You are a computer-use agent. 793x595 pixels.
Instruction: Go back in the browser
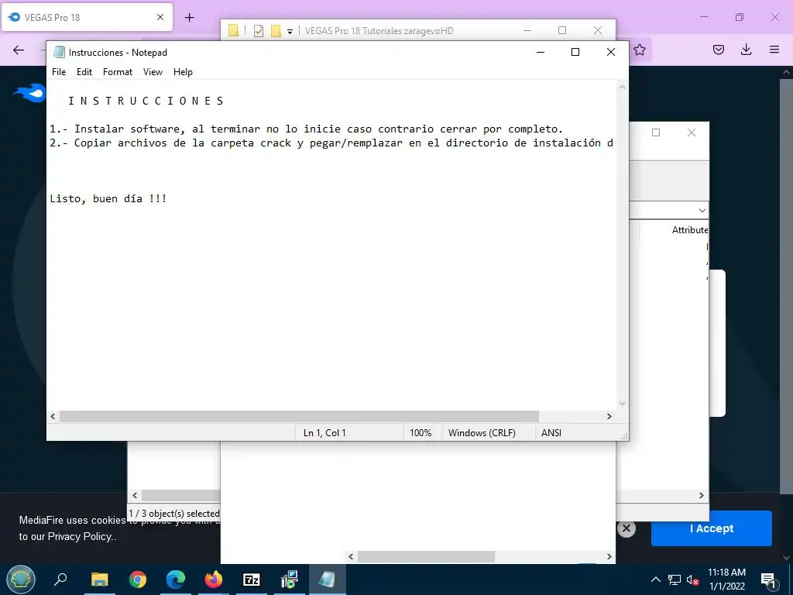point(19,50)
